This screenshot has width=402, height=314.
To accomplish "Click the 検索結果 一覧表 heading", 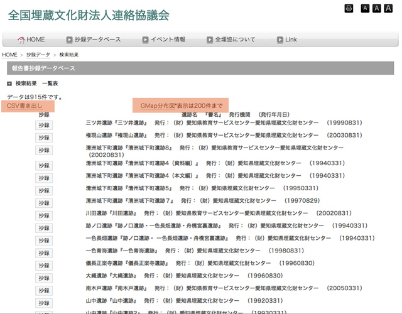I will click(x=36, y=84).
